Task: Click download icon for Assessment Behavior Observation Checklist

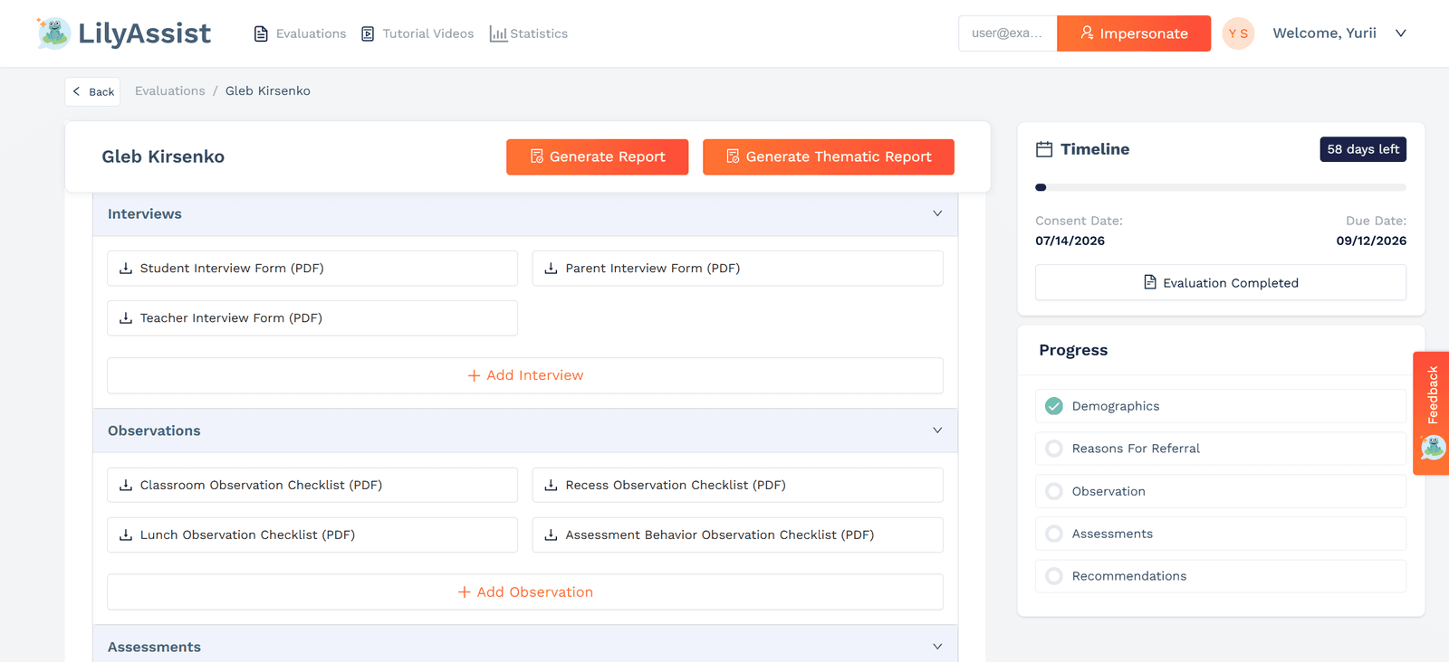Action: (x=551, y=535)
